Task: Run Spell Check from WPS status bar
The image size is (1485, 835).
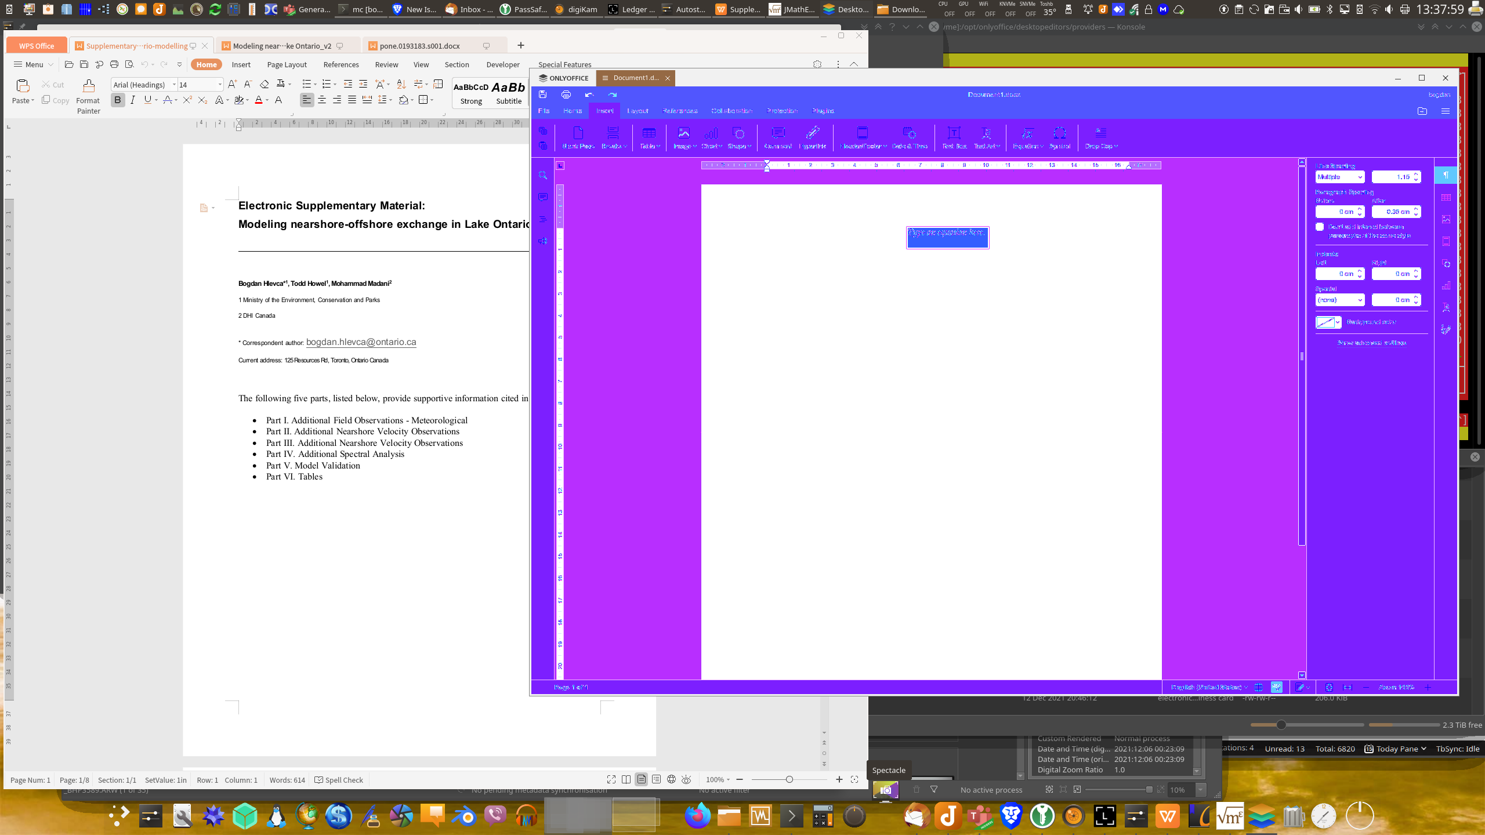Action: pos(339,780)
